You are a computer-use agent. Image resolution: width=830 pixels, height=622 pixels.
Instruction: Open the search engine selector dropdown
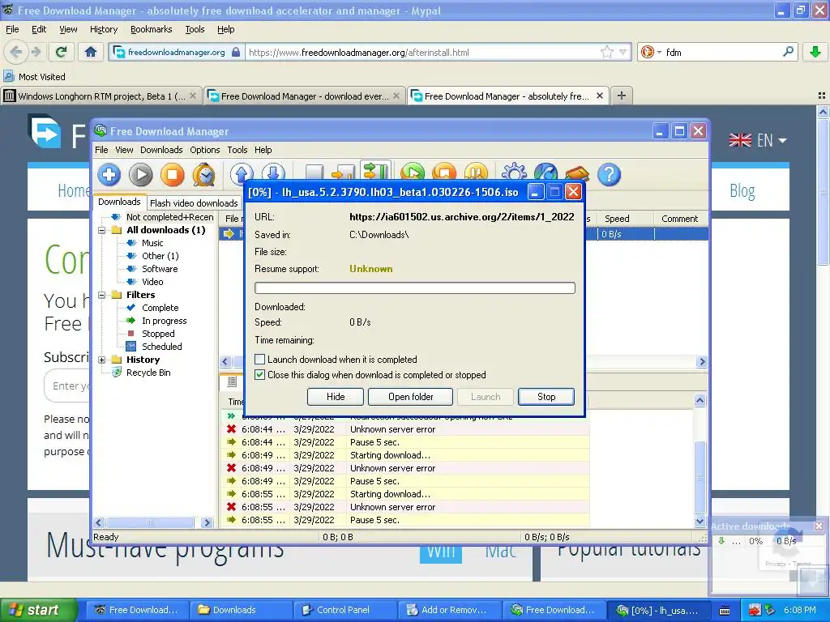(x=651, y=52)
